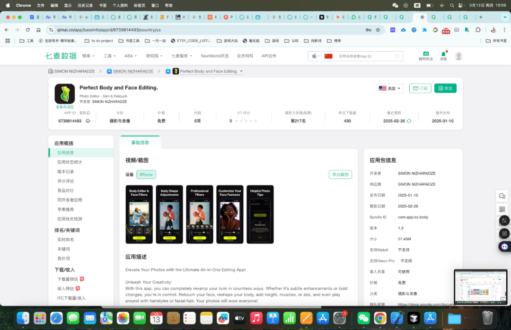
Task: Open Finder from the Dock
Action: pyautogui.click(x=23, y=318)
